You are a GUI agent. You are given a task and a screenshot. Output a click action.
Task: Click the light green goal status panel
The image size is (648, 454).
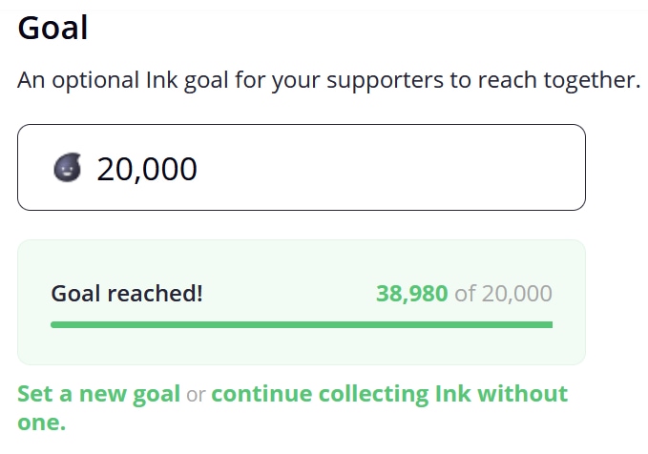click(x=302, y=302)
